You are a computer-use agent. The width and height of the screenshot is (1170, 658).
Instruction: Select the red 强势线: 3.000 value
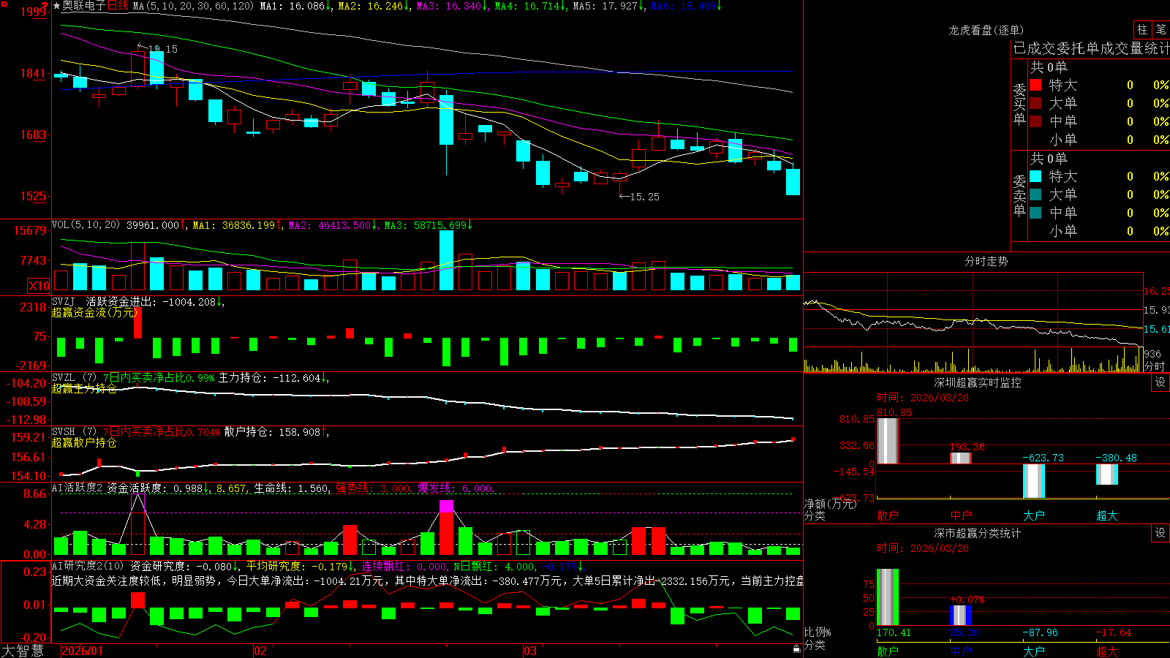(x=373, y=488)
